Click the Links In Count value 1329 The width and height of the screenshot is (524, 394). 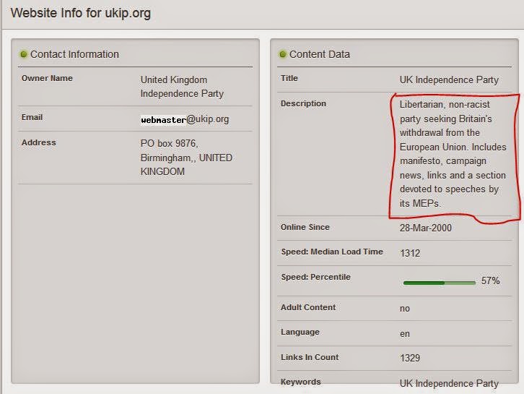pyautogui.click(x=410, y=358)
